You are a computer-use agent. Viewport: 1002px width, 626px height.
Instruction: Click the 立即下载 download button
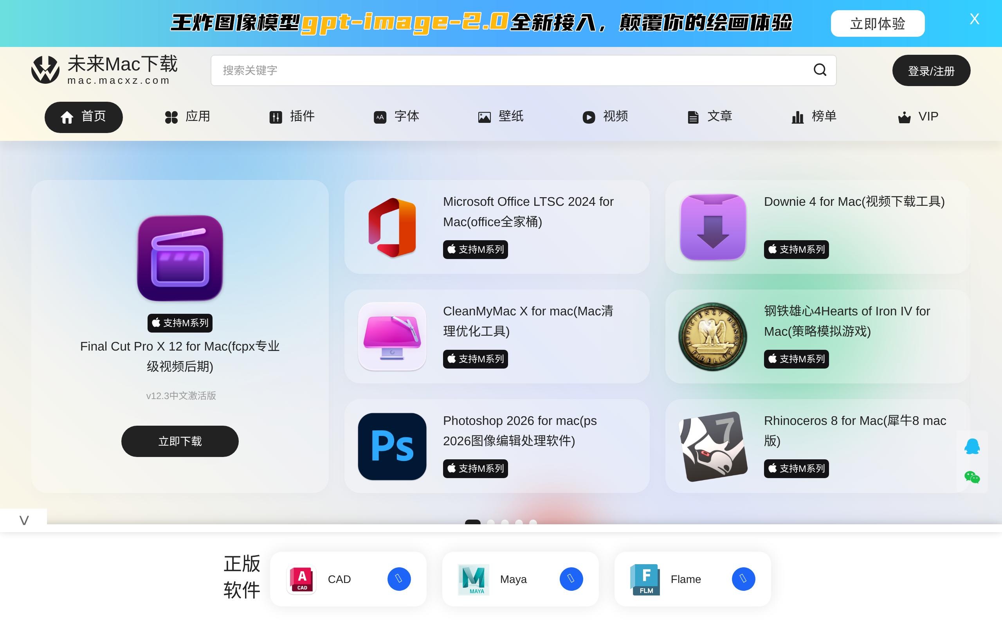[x=180, y=441]
